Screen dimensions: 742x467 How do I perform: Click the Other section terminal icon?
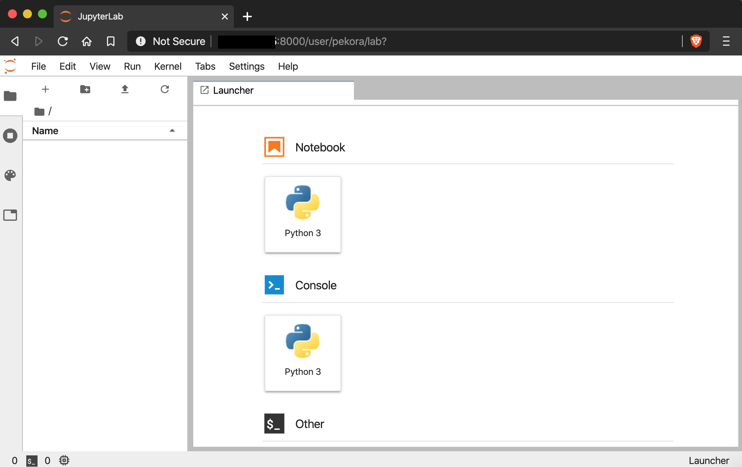pos(274,424)
